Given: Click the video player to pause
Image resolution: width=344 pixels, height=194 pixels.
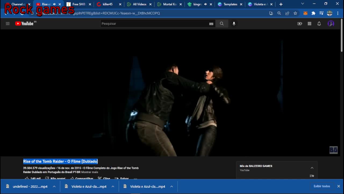Looking at the screenshot, I should [x=170, y=93].
